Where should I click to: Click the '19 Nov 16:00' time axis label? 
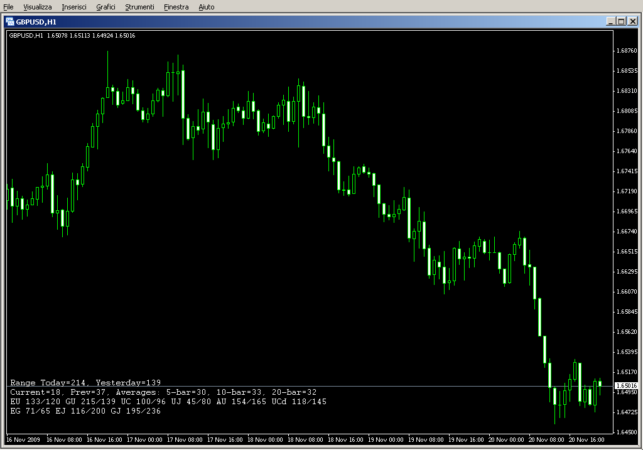(x=466, y=440)
